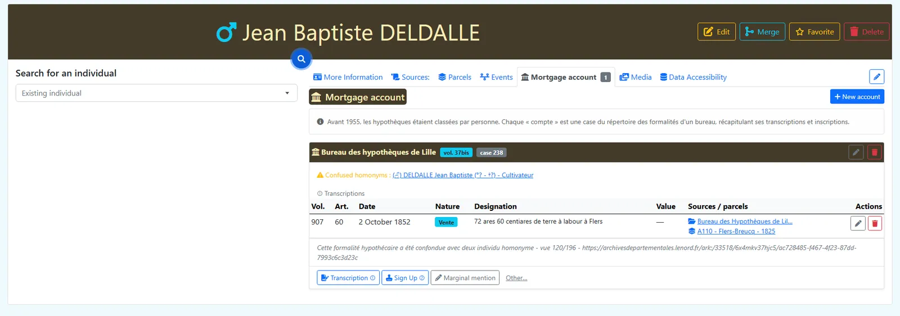
Task: Click the date 2 October 1852
Action: pos(385,222)
